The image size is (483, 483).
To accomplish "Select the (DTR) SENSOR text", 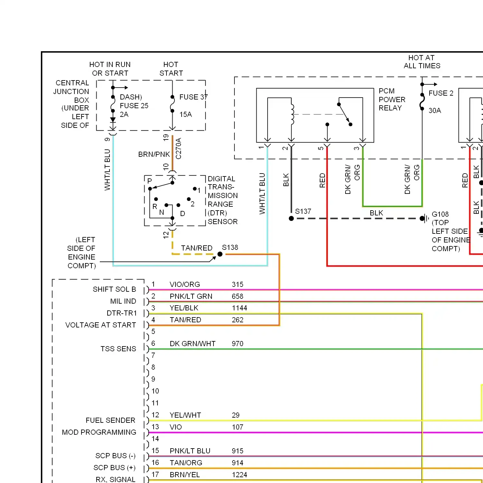I will [223, 217].
